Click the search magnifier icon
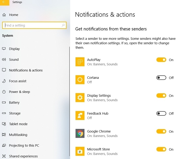 (x=63, y=25)
